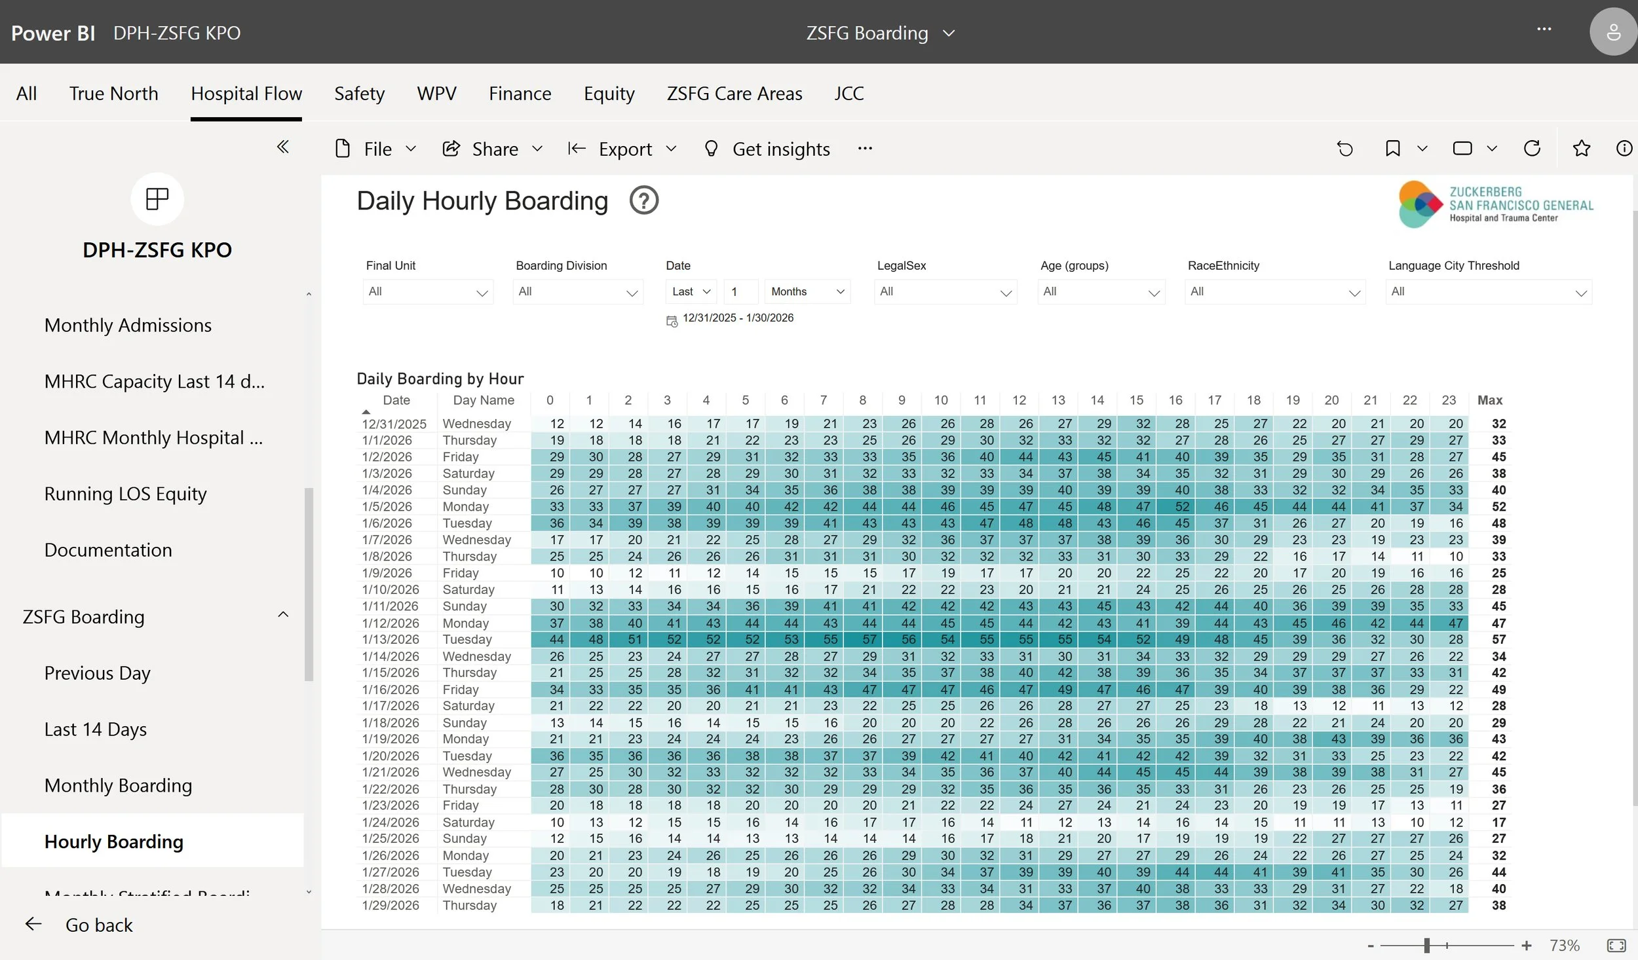Click the help question mark beside title
This screenshot has height=960, width=1638.
point(643,200)
